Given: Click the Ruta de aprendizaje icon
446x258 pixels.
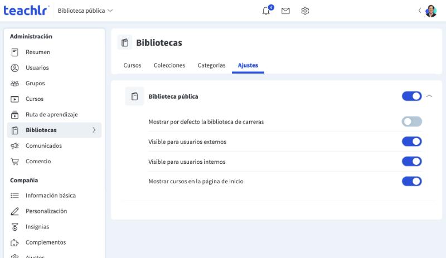Looking at the screenshot, I should point(14,115).
